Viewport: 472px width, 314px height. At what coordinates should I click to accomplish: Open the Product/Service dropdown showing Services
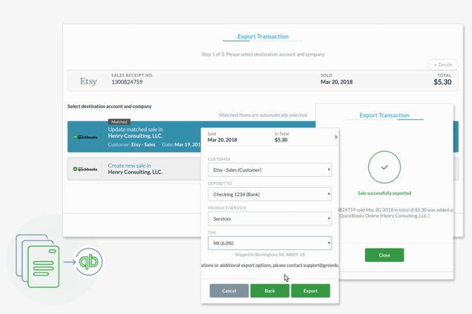pyautogui.click(x=270, y=219)
